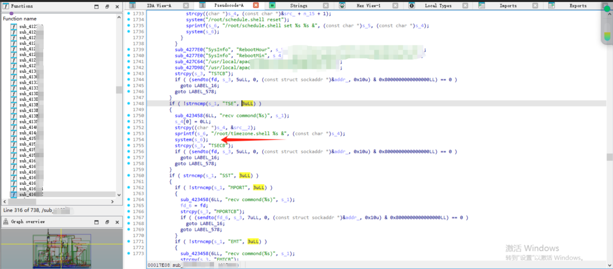613x269 pixels.
Task: Click the 00017E08 address in status bar
Action: tap(159, 265)
